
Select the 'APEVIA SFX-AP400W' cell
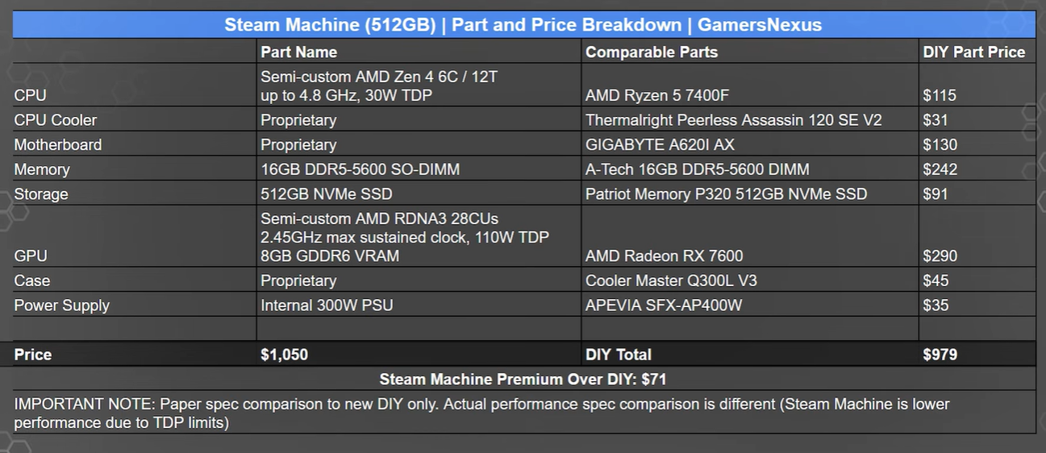664,305
